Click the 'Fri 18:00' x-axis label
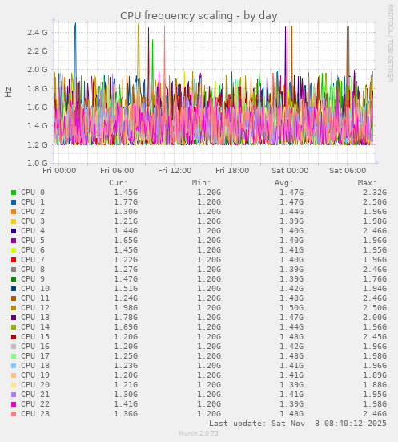398x442 pixels. pos(232,171)
